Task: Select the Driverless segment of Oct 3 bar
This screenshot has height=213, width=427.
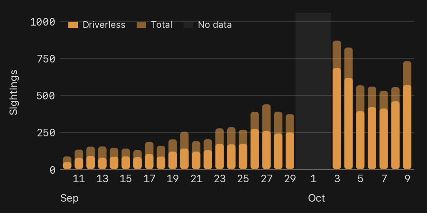Action: click(337, 118)
